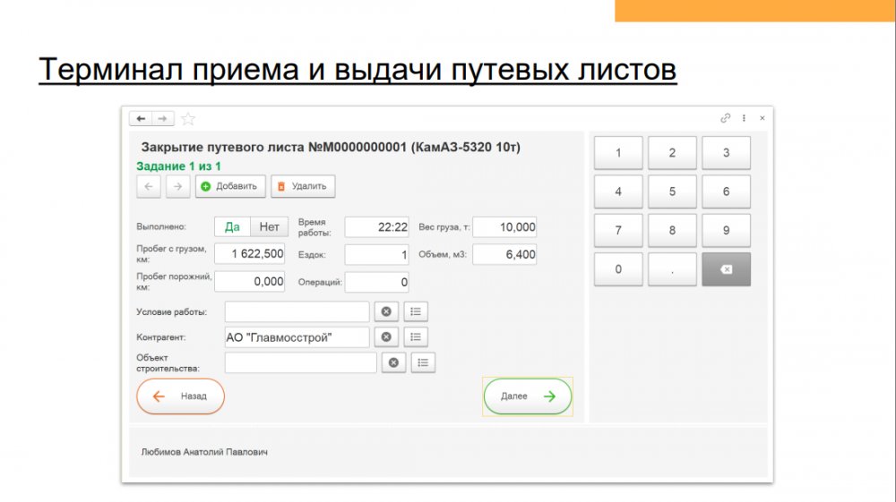Viewport: 896px width, 502px height.
Task: Click the Добавить button
Action: [x=231, y=186]
